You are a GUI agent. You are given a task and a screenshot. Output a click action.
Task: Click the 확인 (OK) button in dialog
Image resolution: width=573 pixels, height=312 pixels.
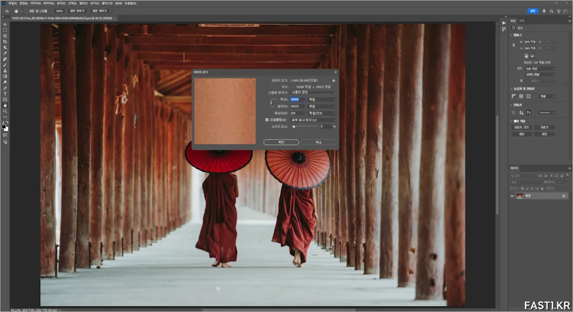(281, 142)
